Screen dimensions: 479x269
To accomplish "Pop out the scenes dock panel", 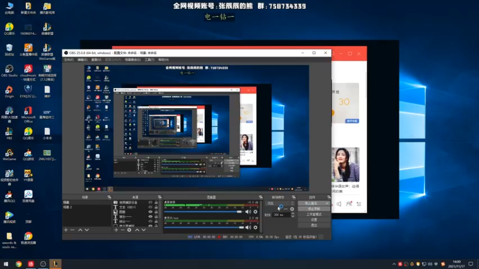I will tap(109, 197).
